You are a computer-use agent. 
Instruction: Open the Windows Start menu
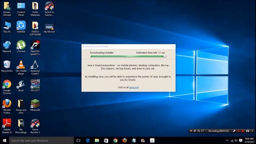tap(4, 140)
